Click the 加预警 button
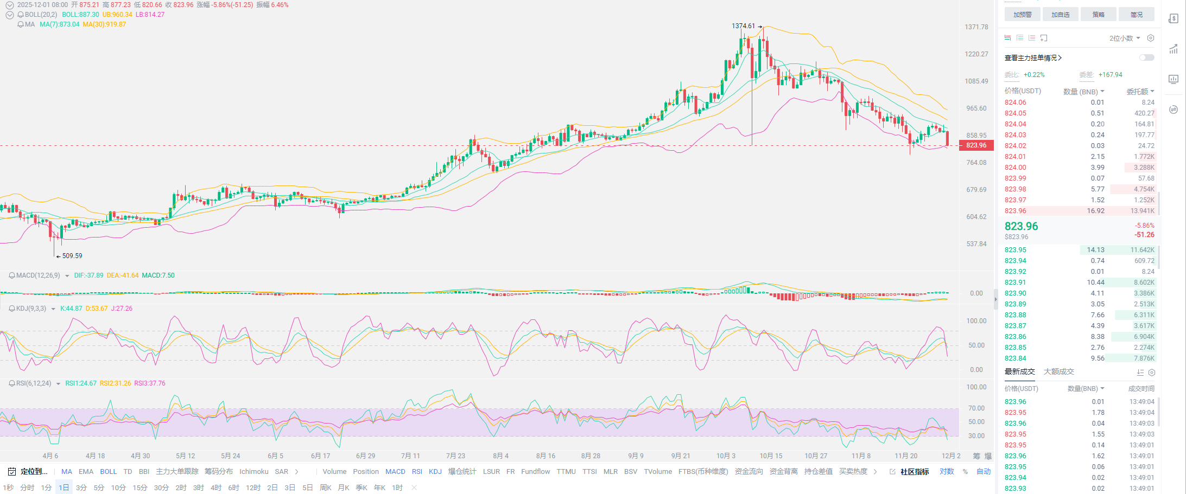1186x494 pixels. click(1022, 15)
